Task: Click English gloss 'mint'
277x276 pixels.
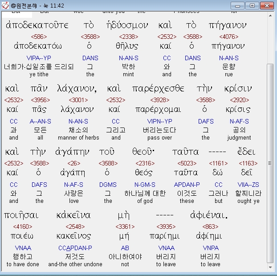Action: click(x=128, y=74)
